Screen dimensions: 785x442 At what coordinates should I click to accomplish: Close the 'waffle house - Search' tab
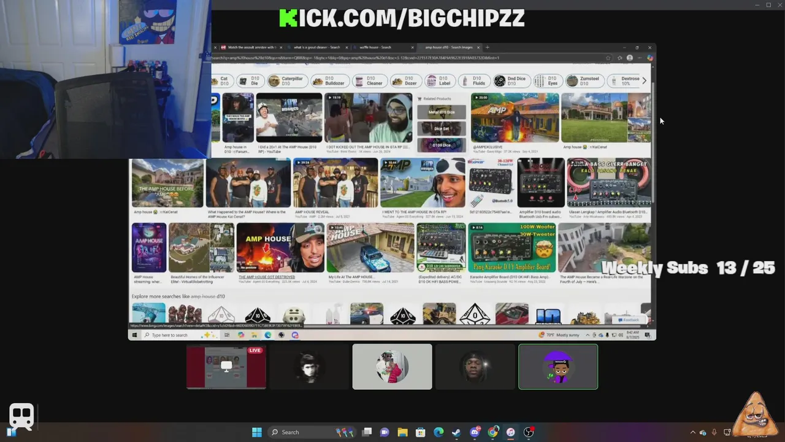(x=413, y=47)
